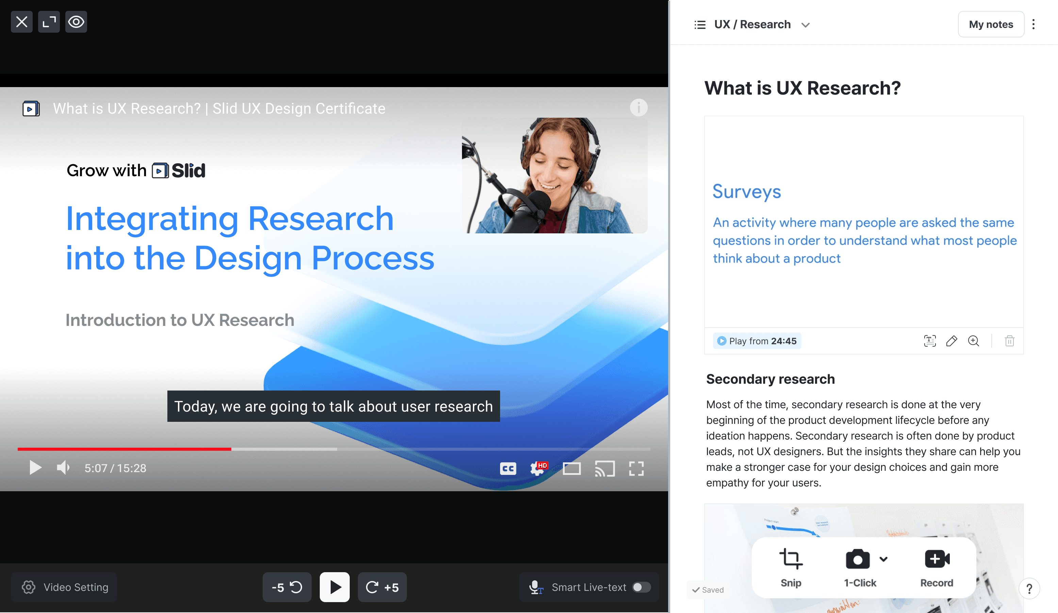Play from 24:45 timestamp
Viewport: 1058px width, 613px height.
pos(757,341)
